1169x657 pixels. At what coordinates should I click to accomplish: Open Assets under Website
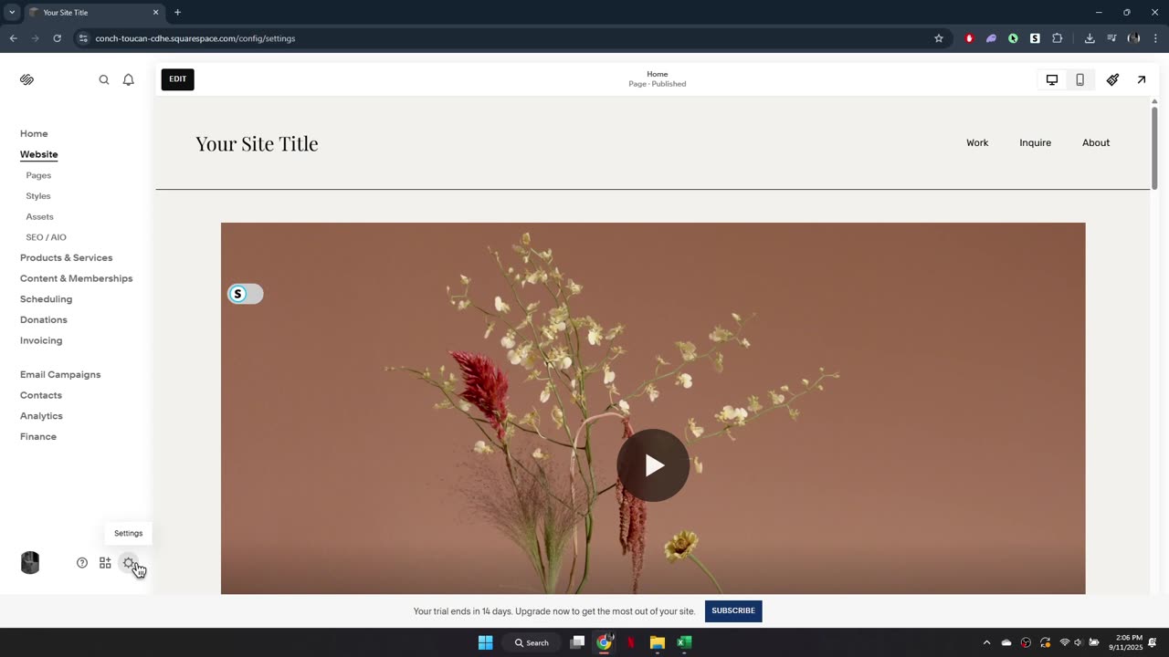(39, 216)
